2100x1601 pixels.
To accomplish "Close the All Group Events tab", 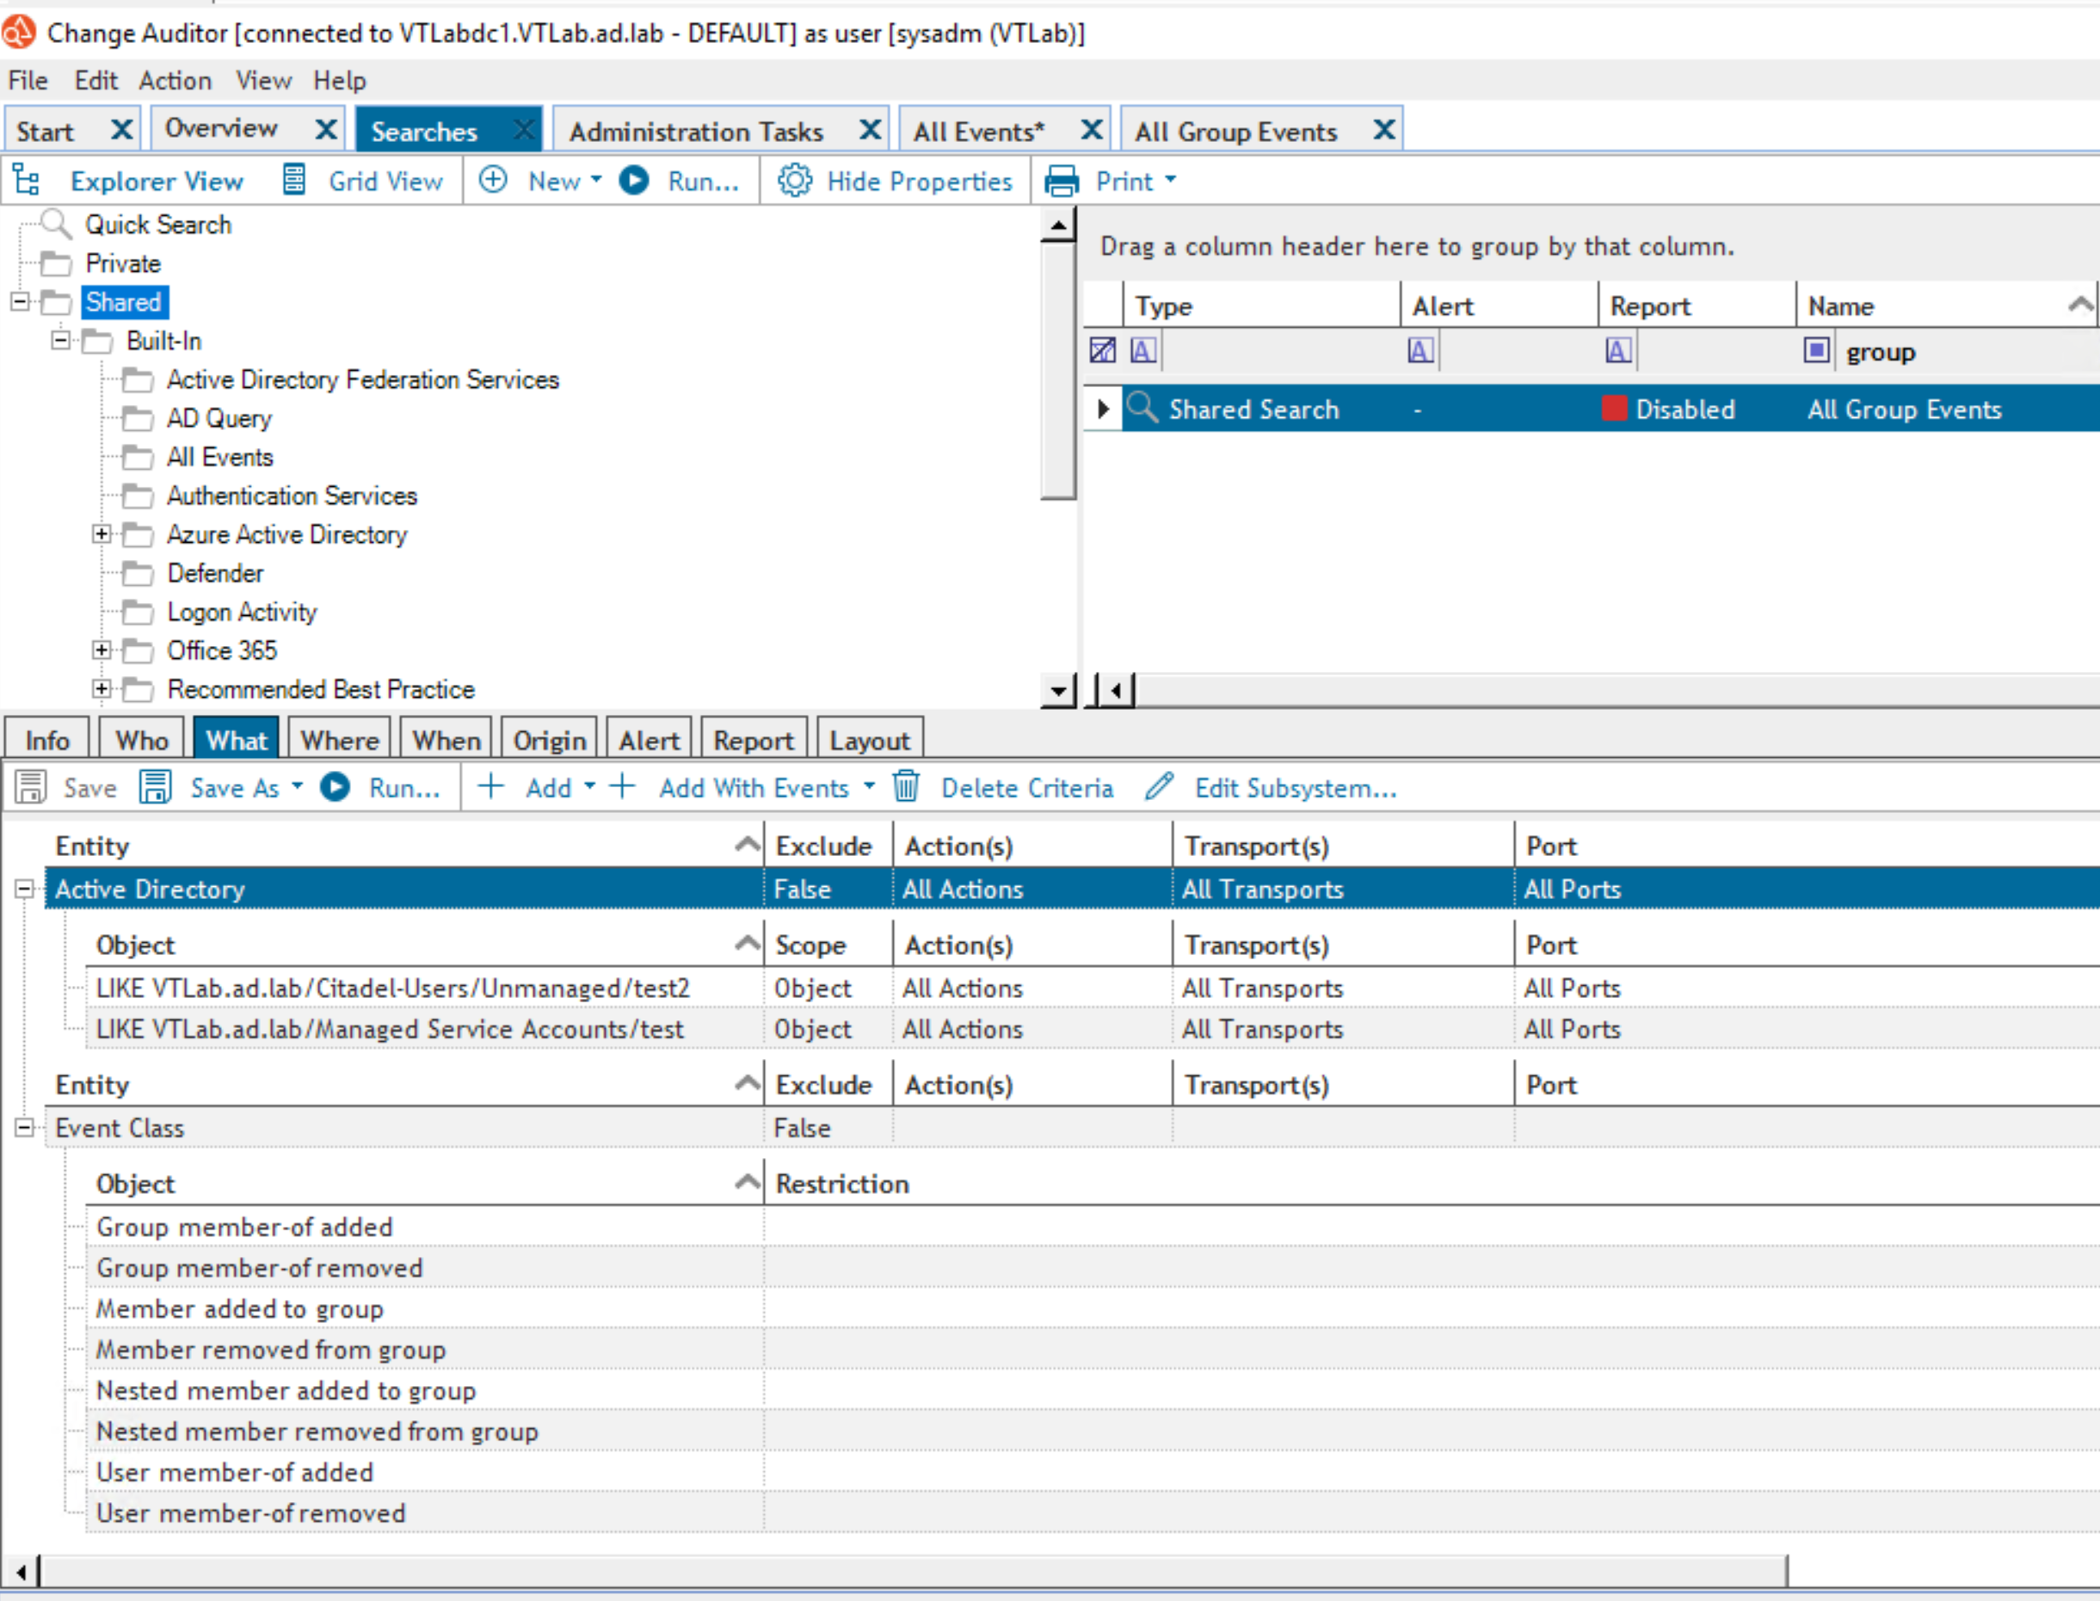I will [x=1384, y=130].
